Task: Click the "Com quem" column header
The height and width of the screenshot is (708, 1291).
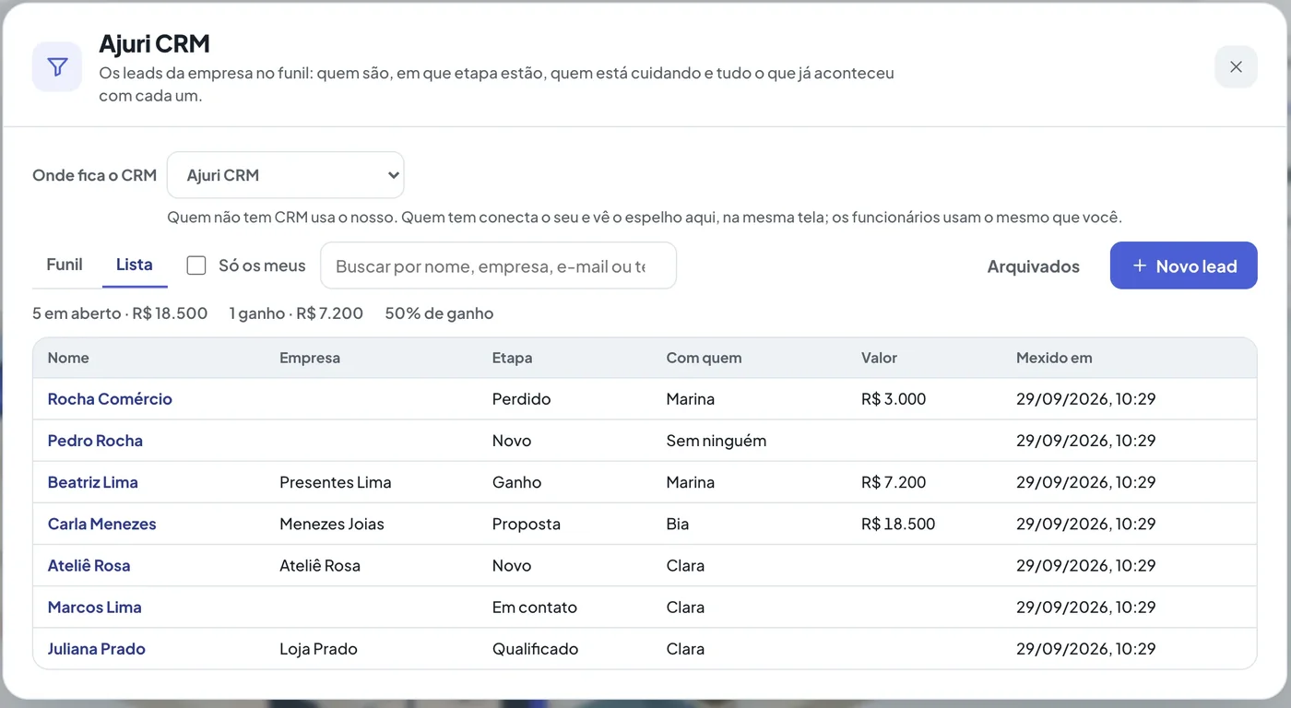Action: click(x=704, y=358)
